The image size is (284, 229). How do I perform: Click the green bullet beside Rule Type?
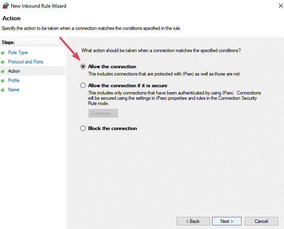(3, 53)
